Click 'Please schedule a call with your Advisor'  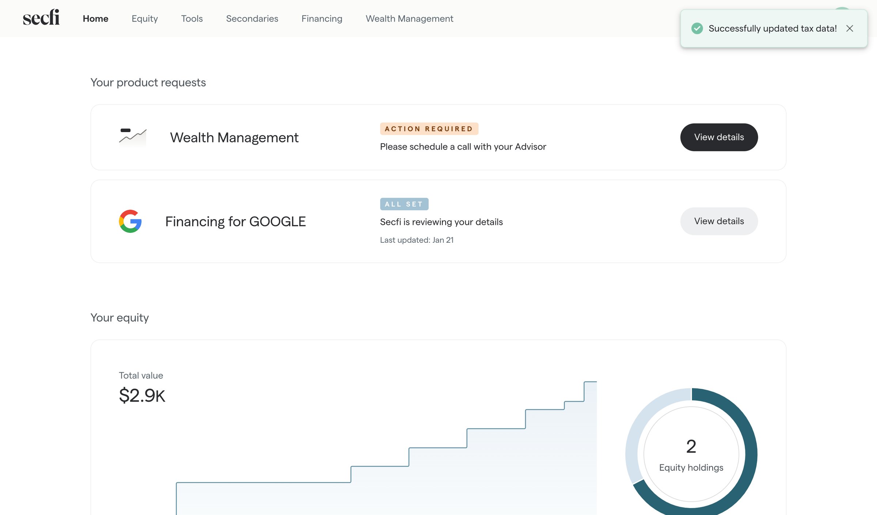click(x=463, y=147)
